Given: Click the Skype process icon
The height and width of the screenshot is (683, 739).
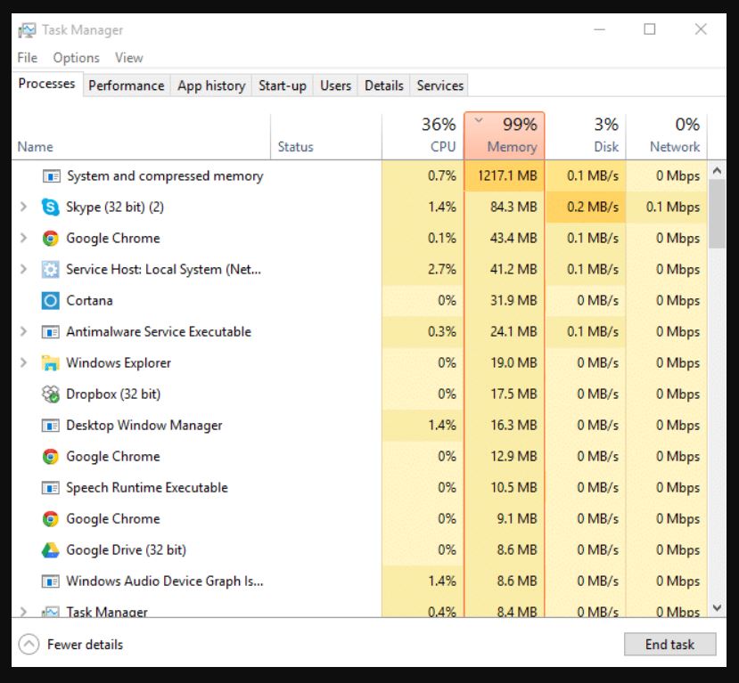Looking at the screenshot, I should tap(51, 207).
